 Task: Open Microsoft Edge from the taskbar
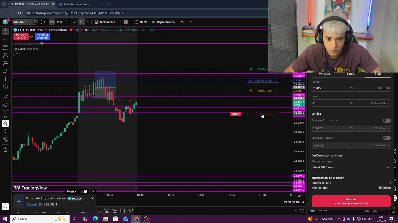pos(95,219)
